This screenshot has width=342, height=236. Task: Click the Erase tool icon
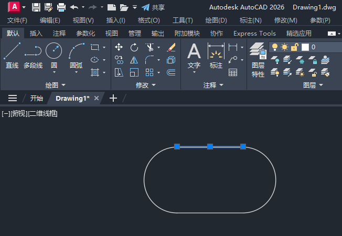click(x=171, y=47)
